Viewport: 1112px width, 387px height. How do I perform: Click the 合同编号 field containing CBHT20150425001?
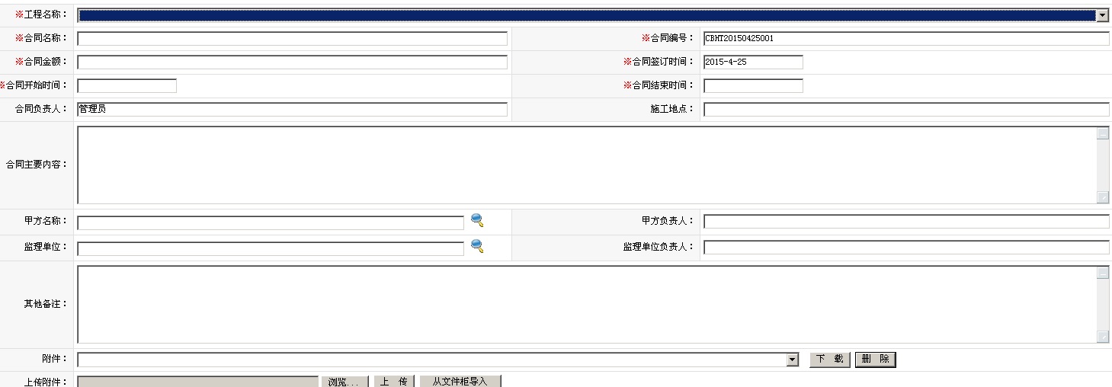pos(906,38)
